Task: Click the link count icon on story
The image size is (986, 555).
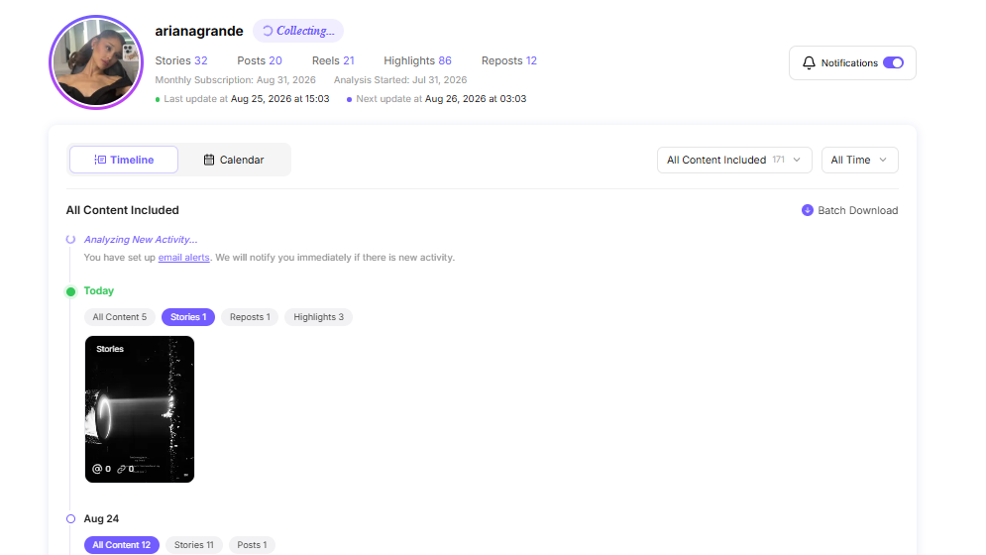Action: (121, 469)
